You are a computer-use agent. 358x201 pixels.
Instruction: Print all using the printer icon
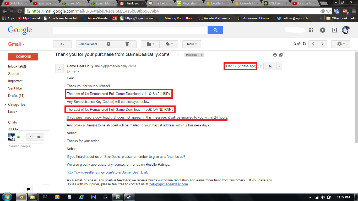click(x=275, y=55)
